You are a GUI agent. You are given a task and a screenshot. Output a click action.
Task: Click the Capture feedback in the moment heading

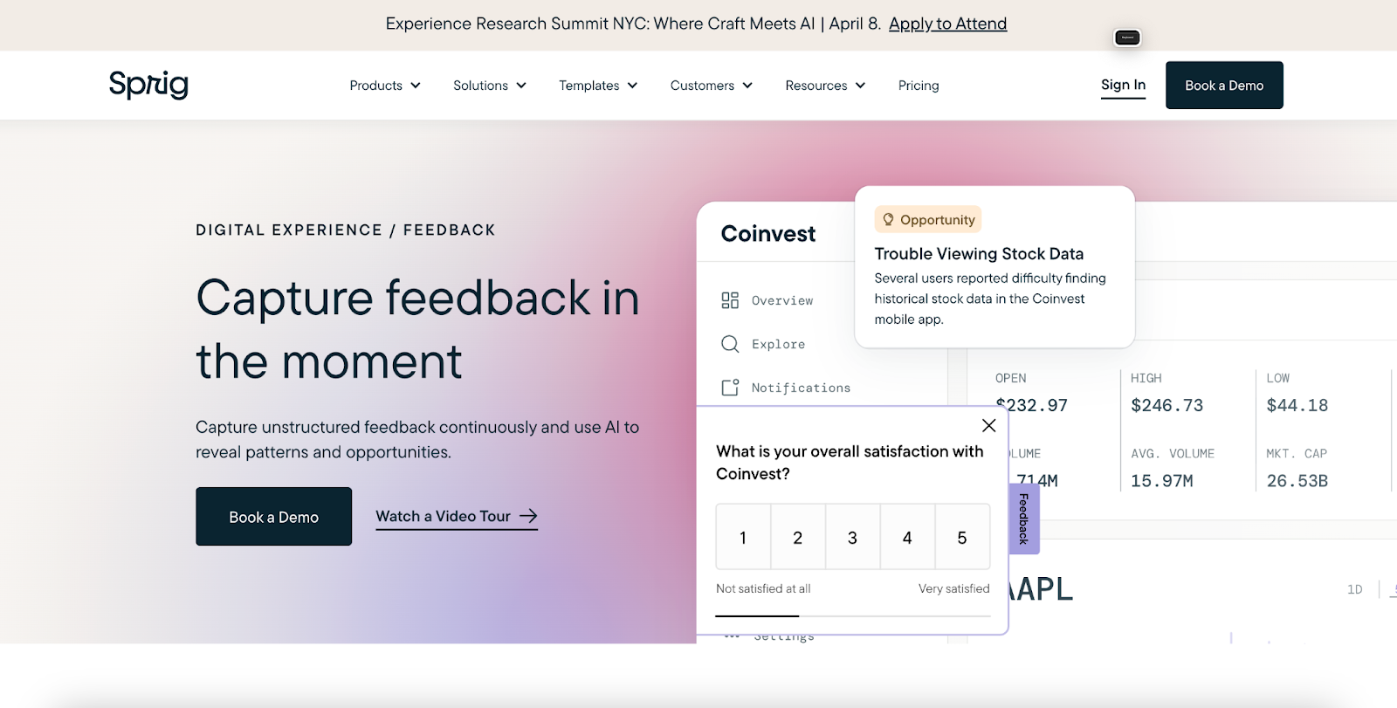[x=417, y=329]
